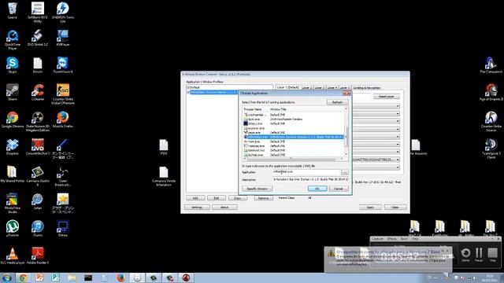Click Delete in Camtasia Recorder

pos(465,255)
